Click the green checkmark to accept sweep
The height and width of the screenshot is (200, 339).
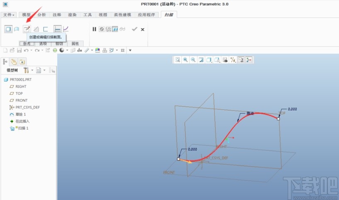tap(134, 29)
